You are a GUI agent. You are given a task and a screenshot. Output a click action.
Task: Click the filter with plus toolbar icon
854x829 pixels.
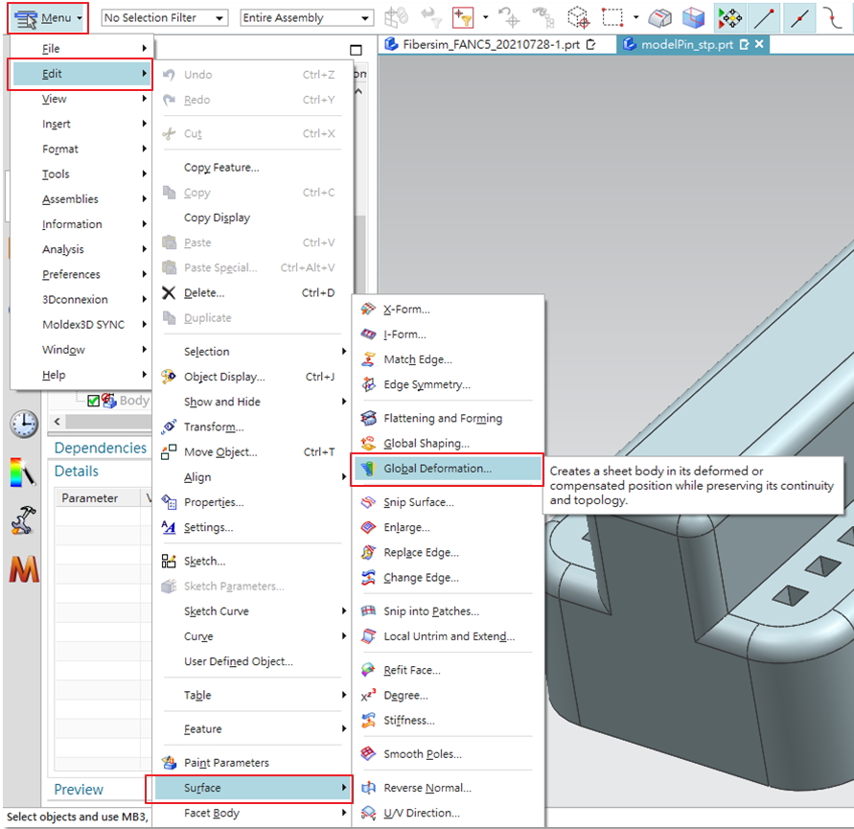[x=463, y=17]
